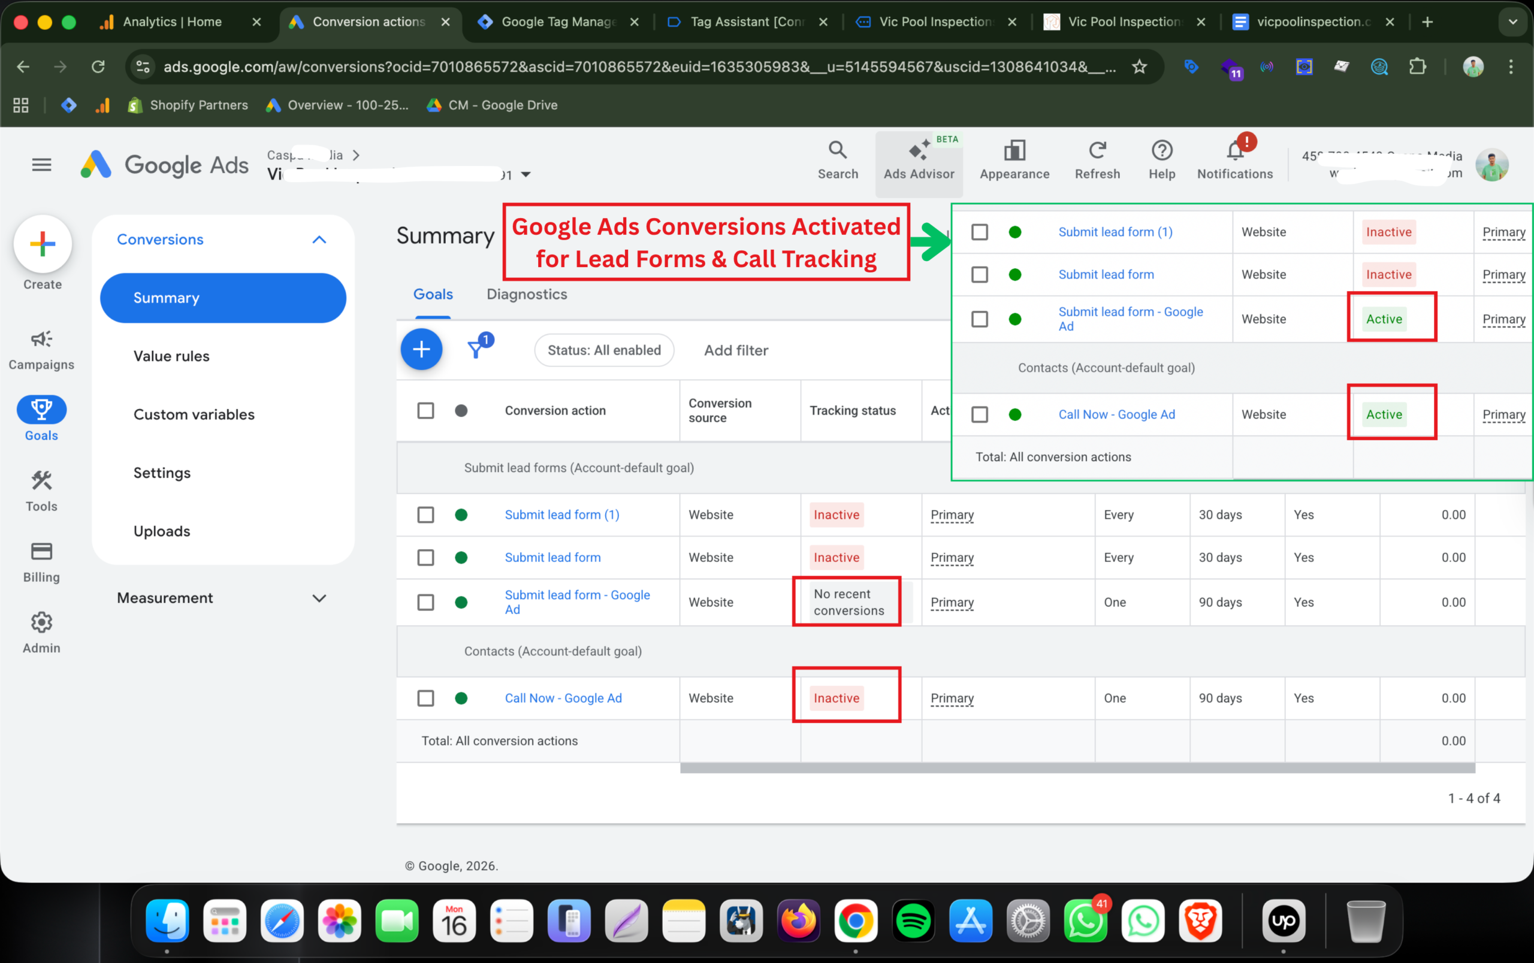This screenshot has height=963, width=1534.
Task: Click the filter funnel icon
Action: 476,349
